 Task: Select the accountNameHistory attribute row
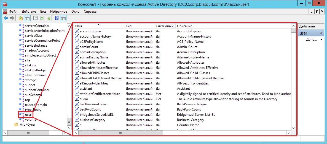(183, 36)
